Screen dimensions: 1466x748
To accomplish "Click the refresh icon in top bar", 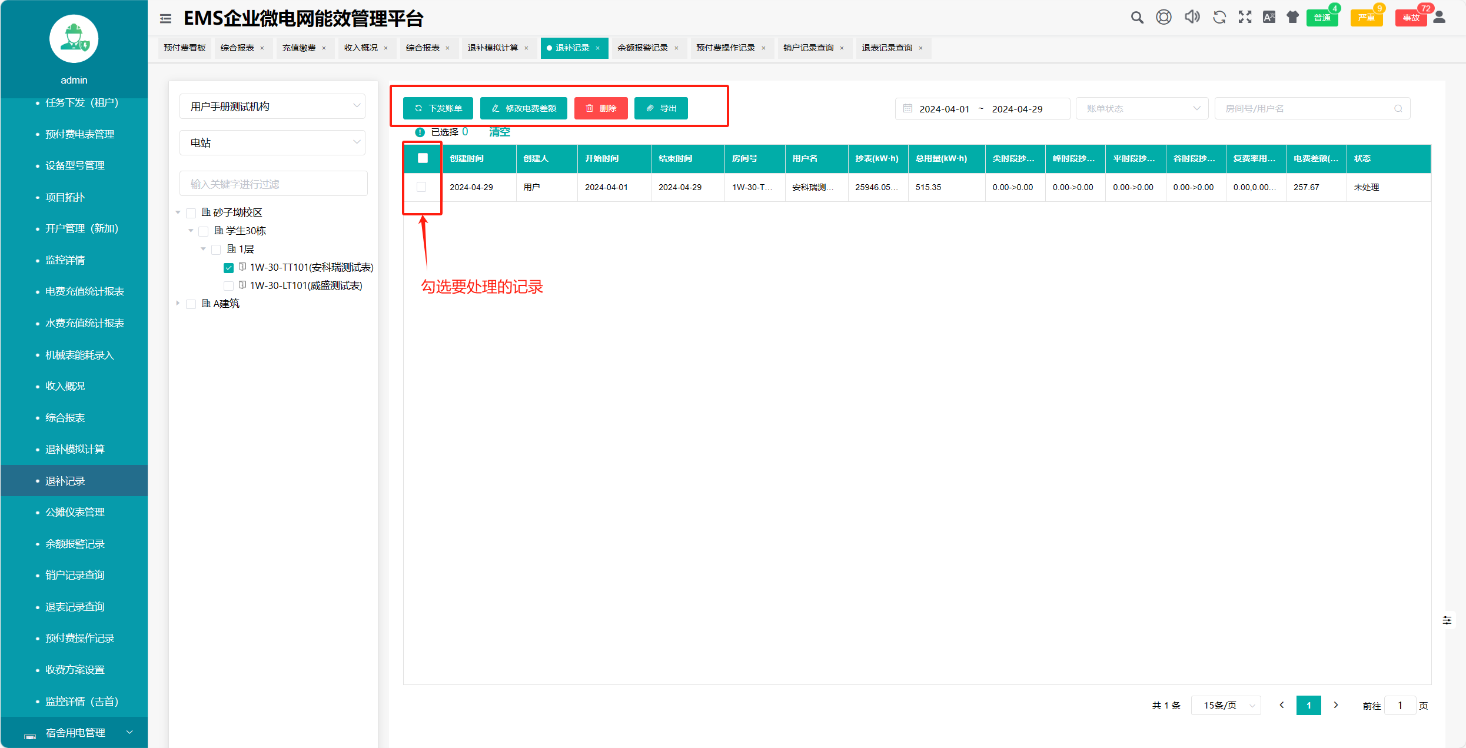I will pos(1219,17).
